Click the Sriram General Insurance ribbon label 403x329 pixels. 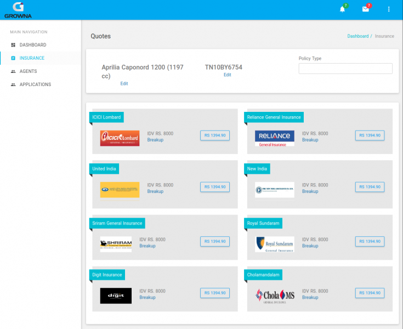click(x=117, y=223)
